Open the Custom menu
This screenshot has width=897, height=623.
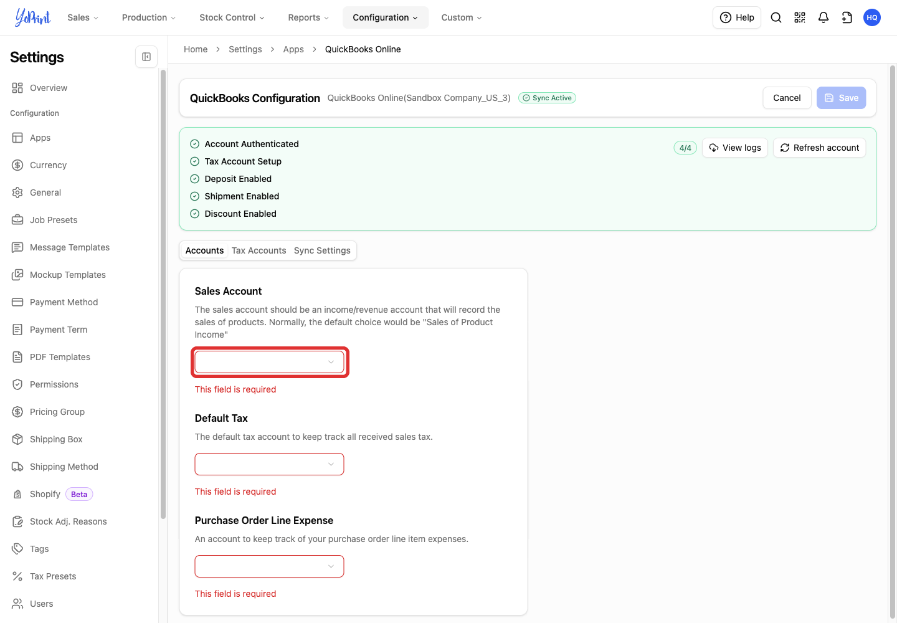(x=462, y=17)
